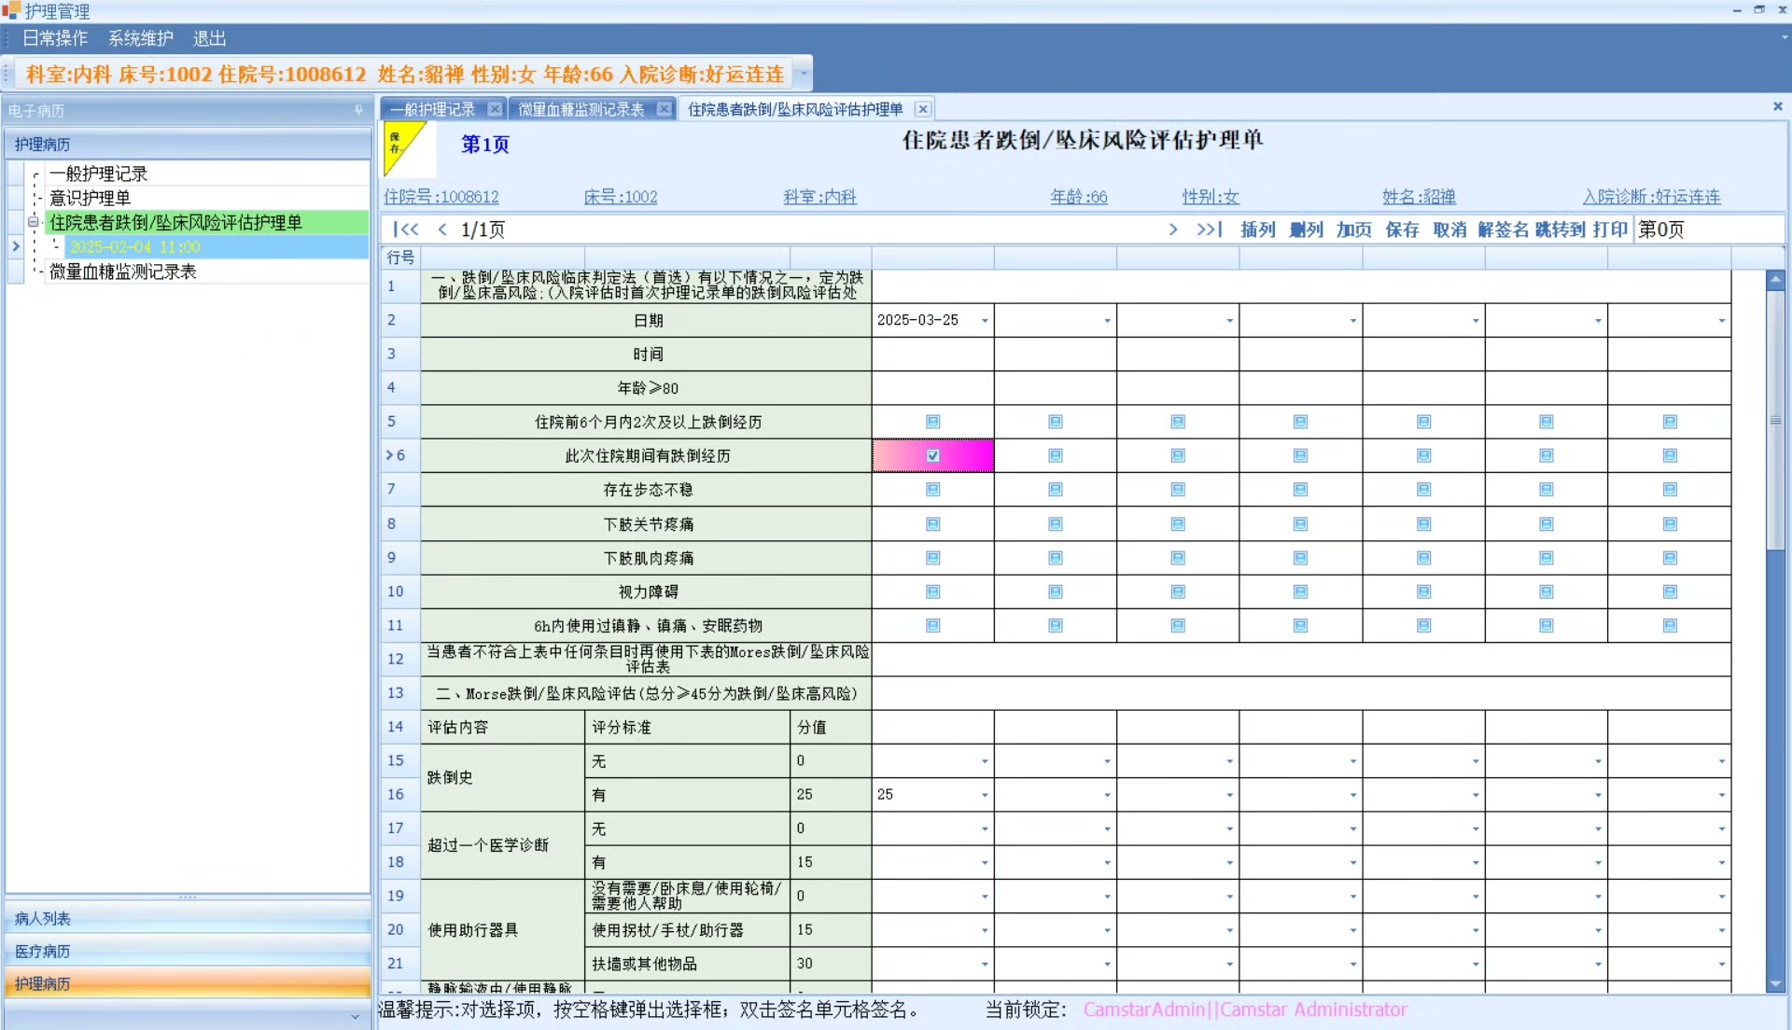Pin the 电子病历 side panel
The width and height of the screenshot is (1792, 1030).
358,110
